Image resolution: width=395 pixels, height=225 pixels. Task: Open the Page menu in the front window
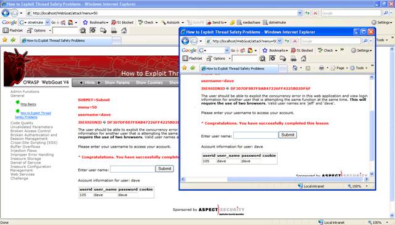point(339,68)
